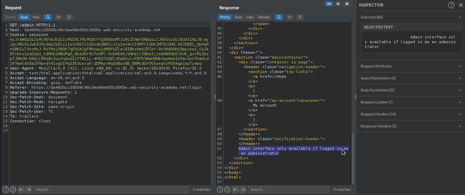Open the Response panel hamburger menu
The image size is (465, 195).
(300, 17)
